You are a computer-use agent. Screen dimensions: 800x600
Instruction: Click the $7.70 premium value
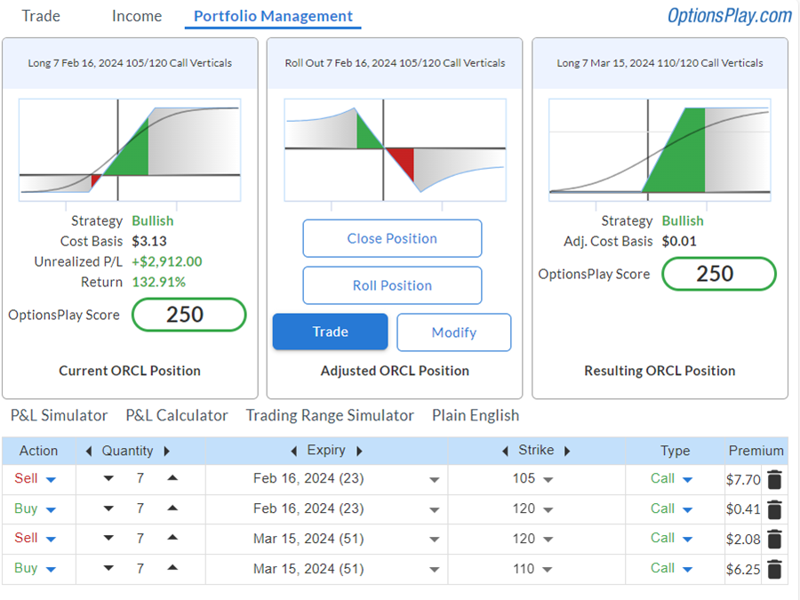click(743, 480)
